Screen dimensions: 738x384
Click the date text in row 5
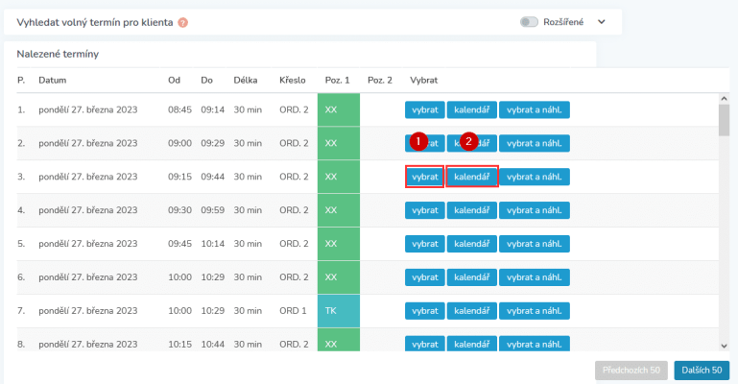pyautogui.click(x=88, y=244)
